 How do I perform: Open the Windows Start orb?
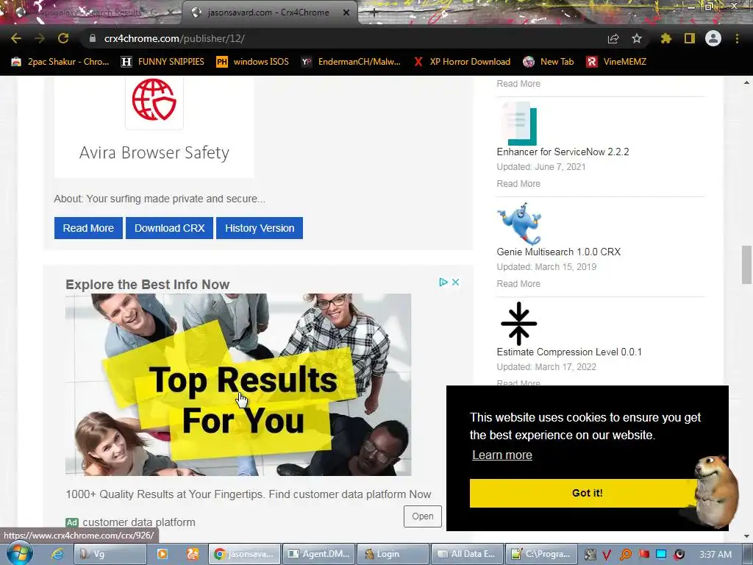point(19,553)
